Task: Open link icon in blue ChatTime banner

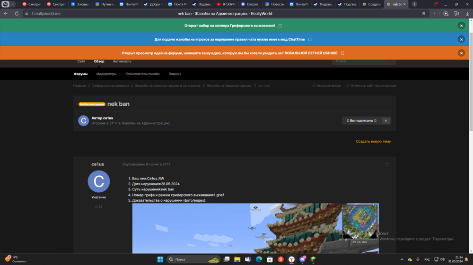Action: (310, 40)
